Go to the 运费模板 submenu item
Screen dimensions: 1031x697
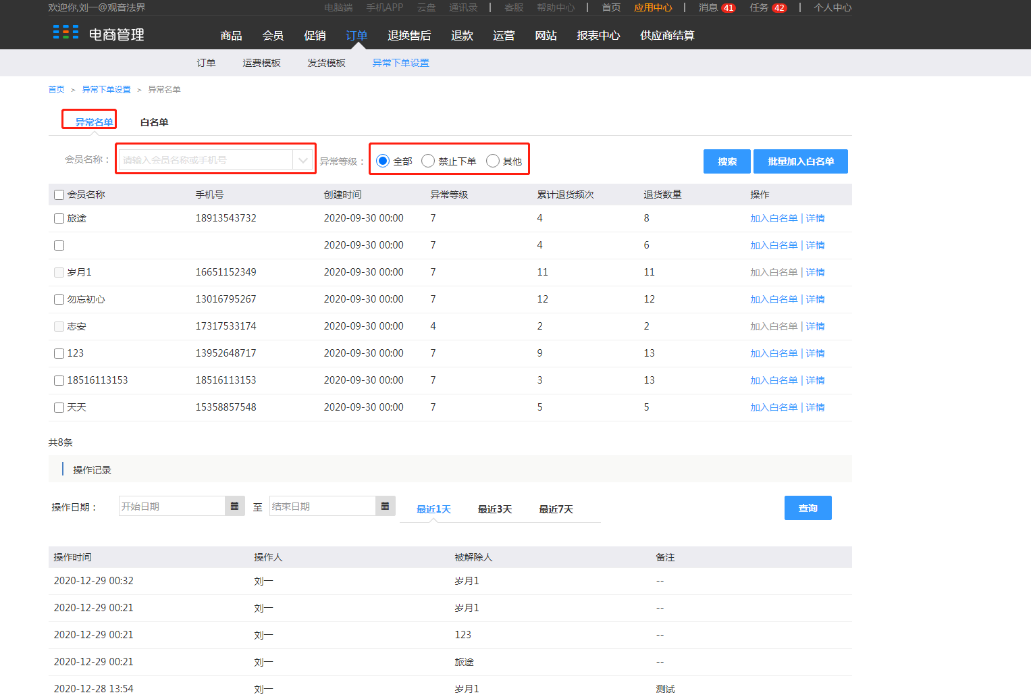point(261,63)
